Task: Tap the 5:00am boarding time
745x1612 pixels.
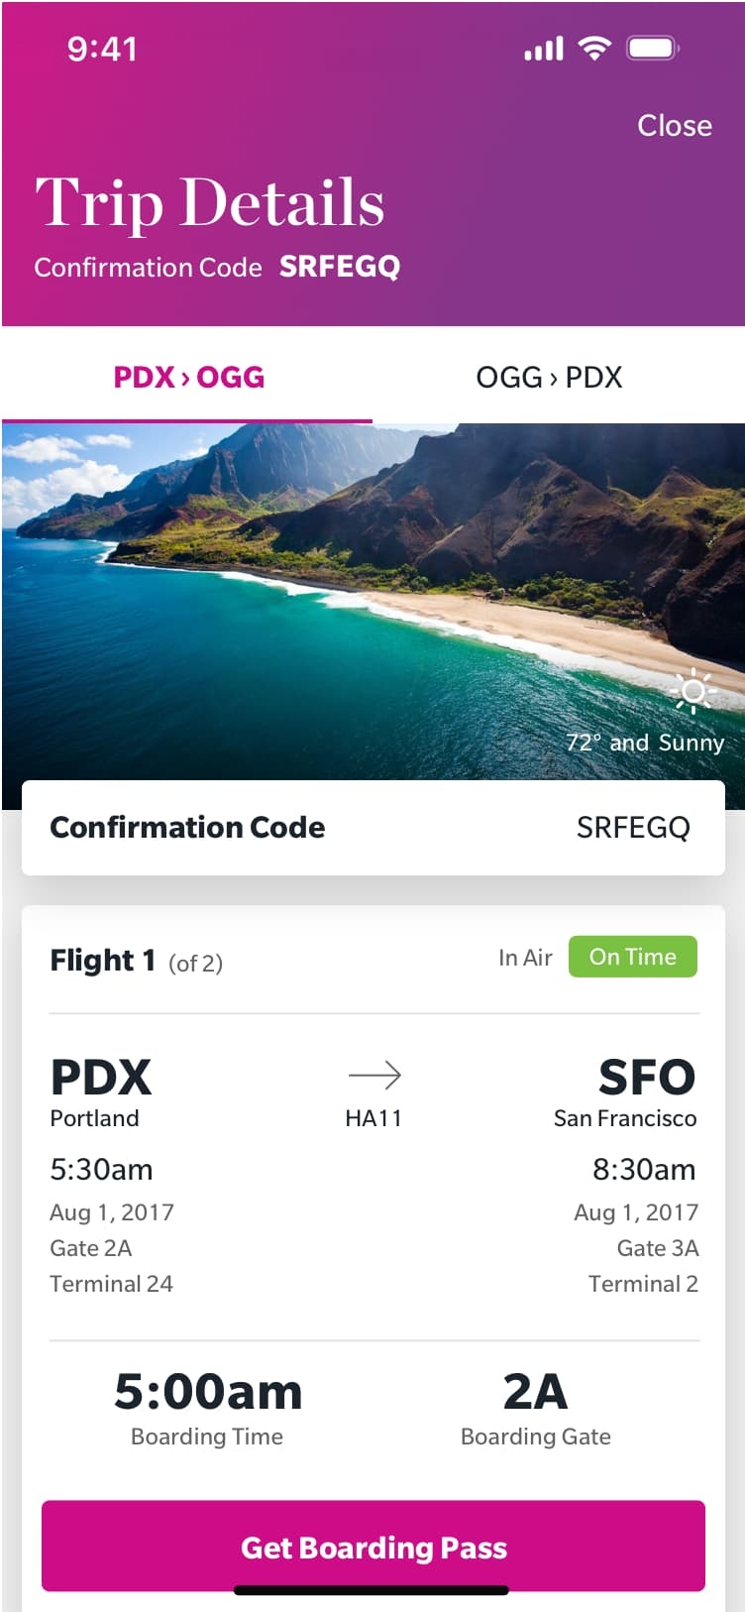Action: pos(208,1392)
